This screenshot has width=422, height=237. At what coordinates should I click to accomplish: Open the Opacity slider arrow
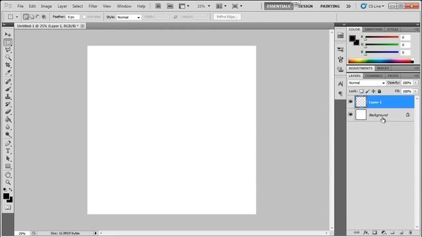pyautogui.click(x=416, y=83)
